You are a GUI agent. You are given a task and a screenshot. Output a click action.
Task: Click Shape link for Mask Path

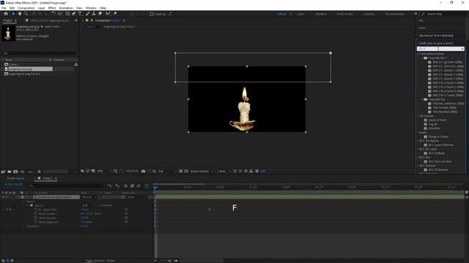85,210
